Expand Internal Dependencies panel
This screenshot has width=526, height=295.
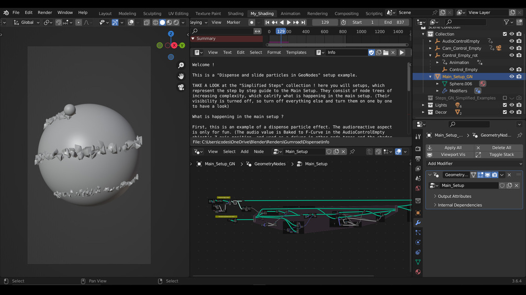point(460,205)
